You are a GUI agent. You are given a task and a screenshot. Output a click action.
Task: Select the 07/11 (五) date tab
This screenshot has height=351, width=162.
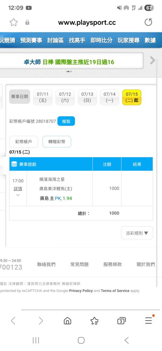[x=42, y=97]
